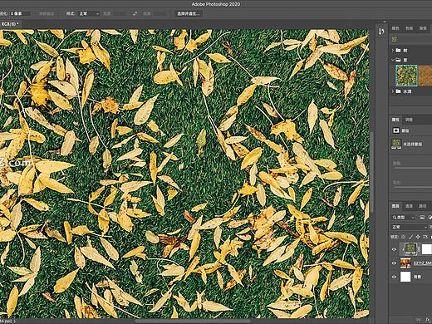Choose the yellow leaves on grass pattern
The width and height of the screenshot is (432, 324).
(x=406, y=76)
